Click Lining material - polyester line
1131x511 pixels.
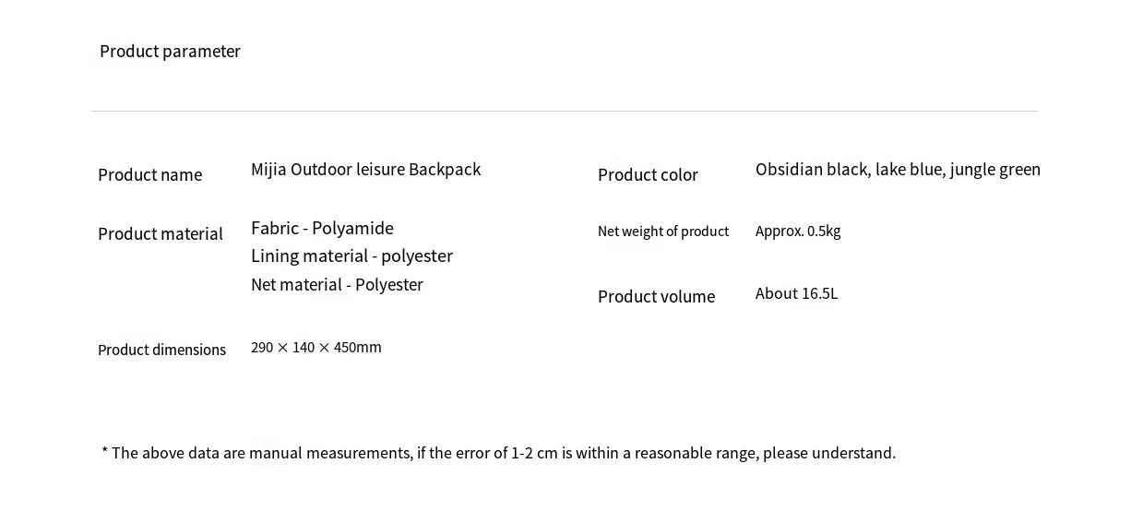[x=351, y=256]
